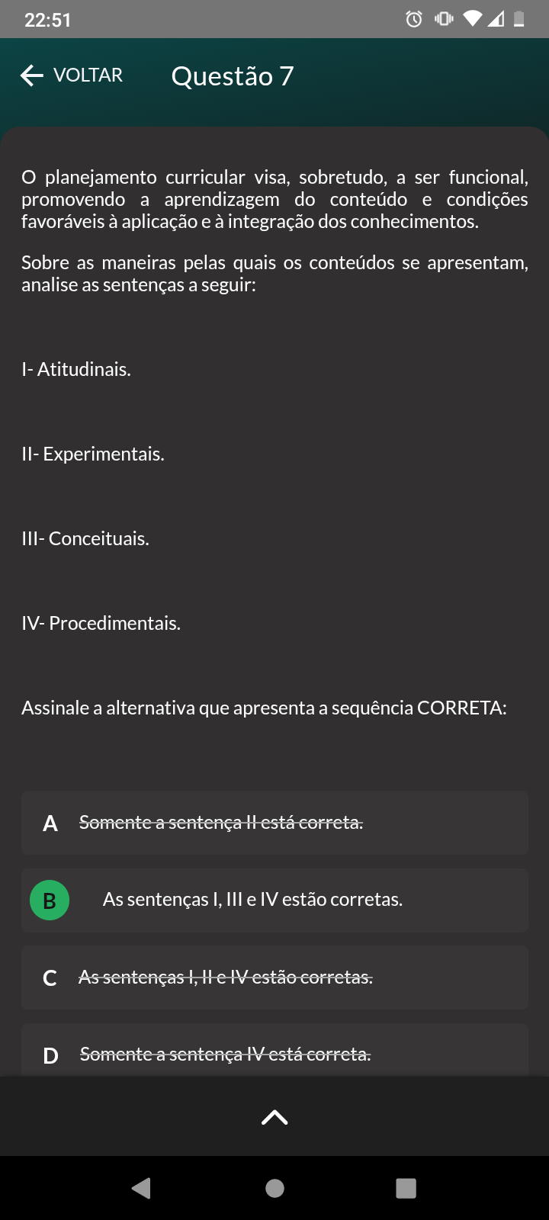Tap the alarm clock status icon
This screenshot has height=1220, width=549.
pos(414,19)
